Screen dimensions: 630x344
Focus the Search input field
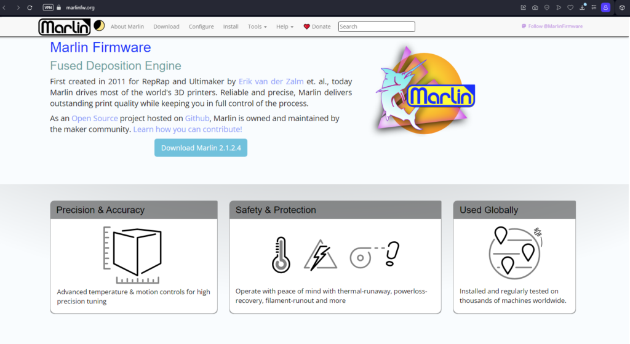[x=377, y=26]
